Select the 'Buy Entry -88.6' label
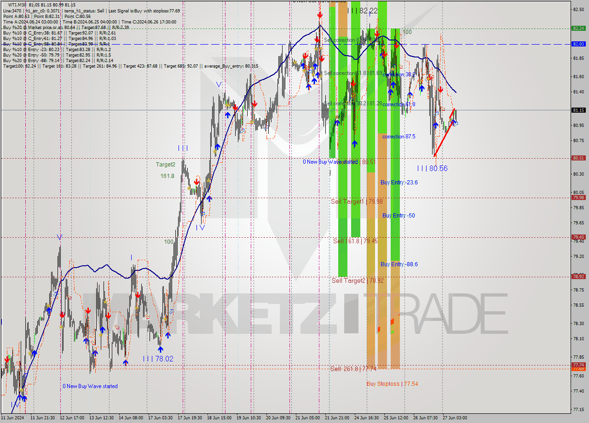Image resolution: width=589 pixels, height=423 pixels. (399, 264)
